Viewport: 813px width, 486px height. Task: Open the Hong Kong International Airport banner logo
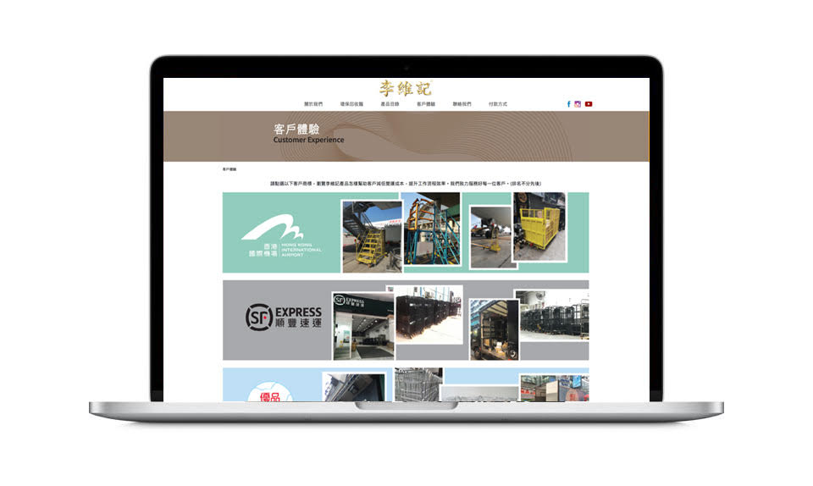[281, 235]
